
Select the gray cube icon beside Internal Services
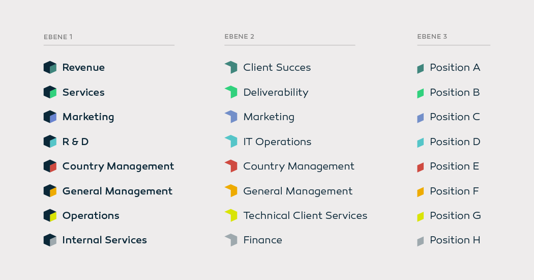pyautogui.click(x=50, y=240)
